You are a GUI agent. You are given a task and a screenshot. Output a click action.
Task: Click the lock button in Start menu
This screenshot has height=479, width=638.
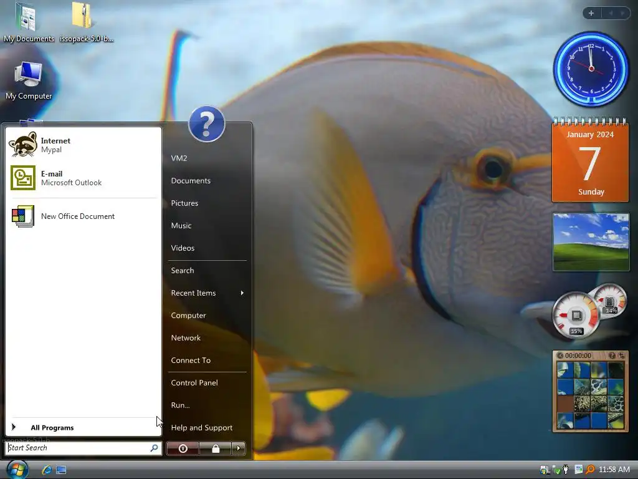click(x=215, y=448)
